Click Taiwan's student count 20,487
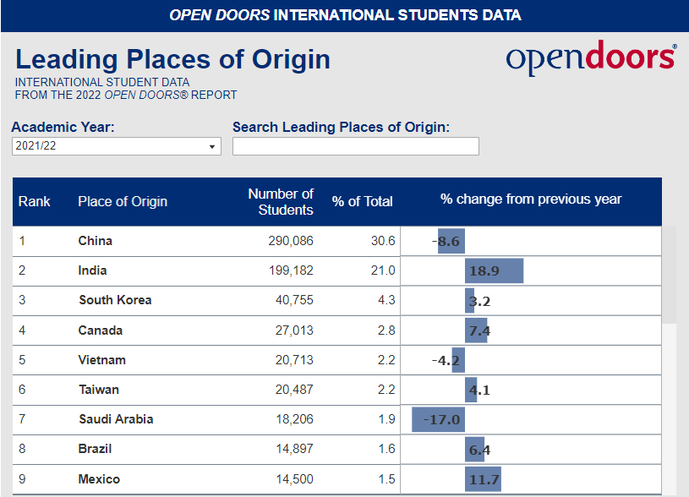Viewport: 689px width, 497px height. click(294, 390)
